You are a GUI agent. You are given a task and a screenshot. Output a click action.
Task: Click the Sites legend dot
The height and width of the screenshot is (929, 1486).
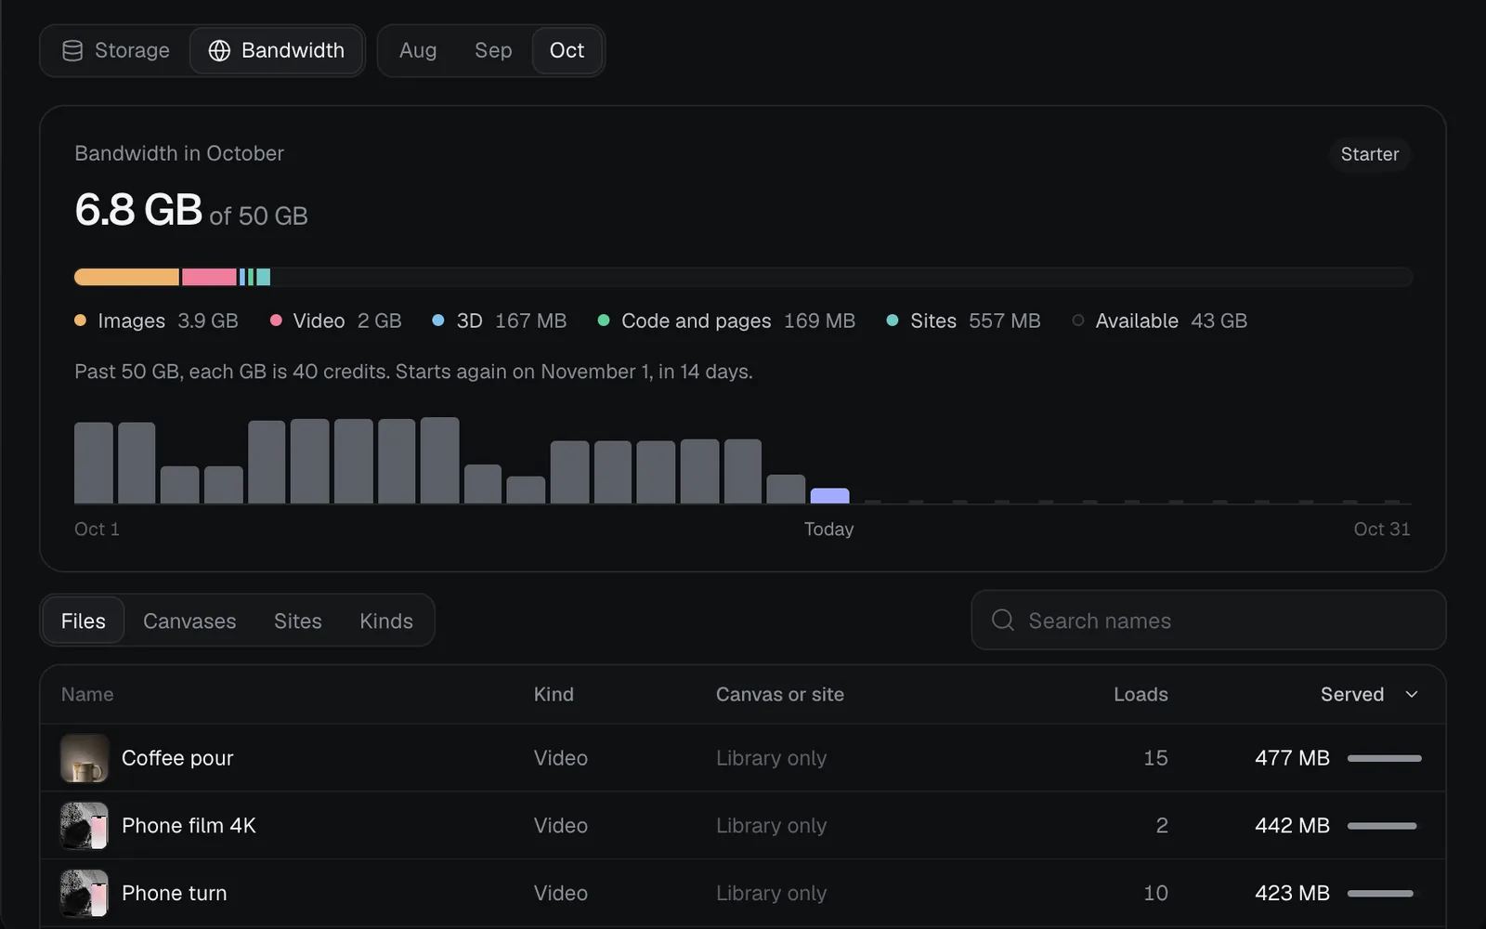click(893, 321)
